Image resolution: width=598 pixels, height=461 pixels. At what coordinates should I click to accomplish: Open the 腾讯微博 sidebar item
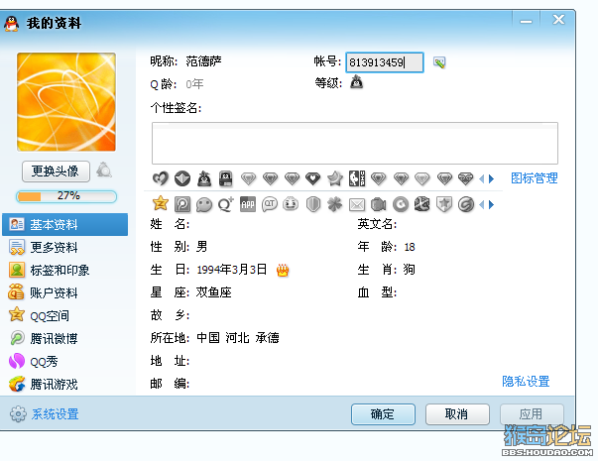[65, 339]
